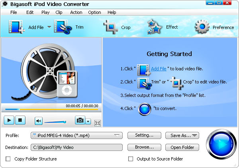Maximize the Bigasoft window

point(219,3)
